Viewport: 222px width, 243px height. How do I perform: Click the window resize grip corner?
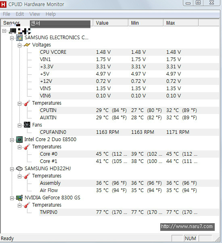coord(218,239)
